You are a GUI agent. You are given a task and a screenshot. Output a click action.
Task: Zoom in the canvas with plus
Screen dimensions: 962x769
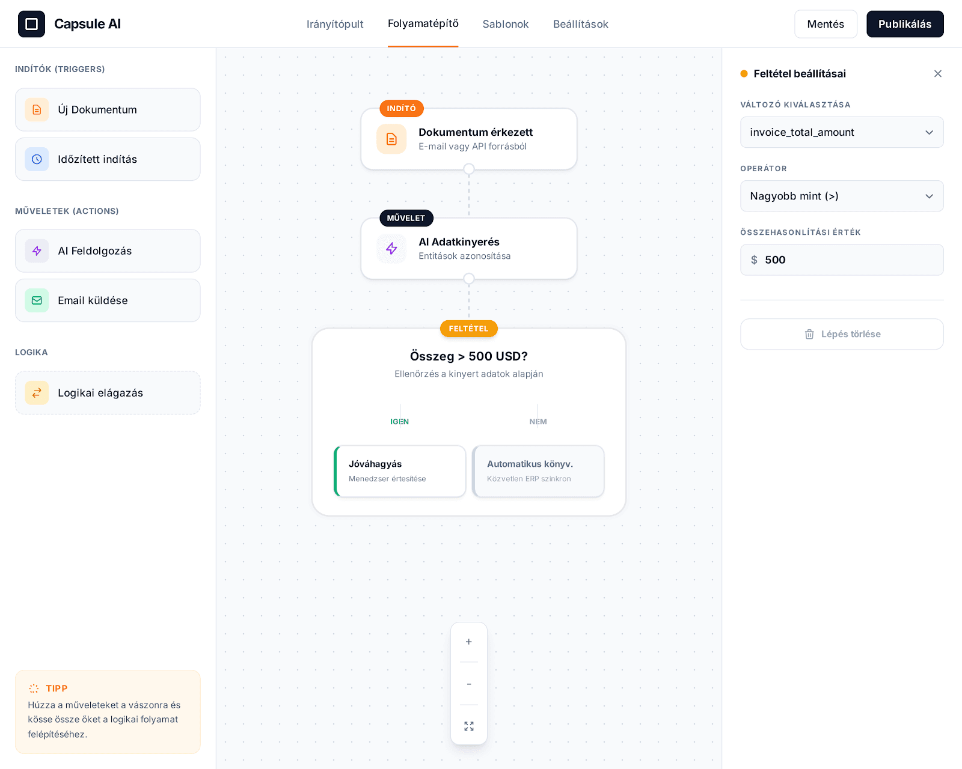469,642
